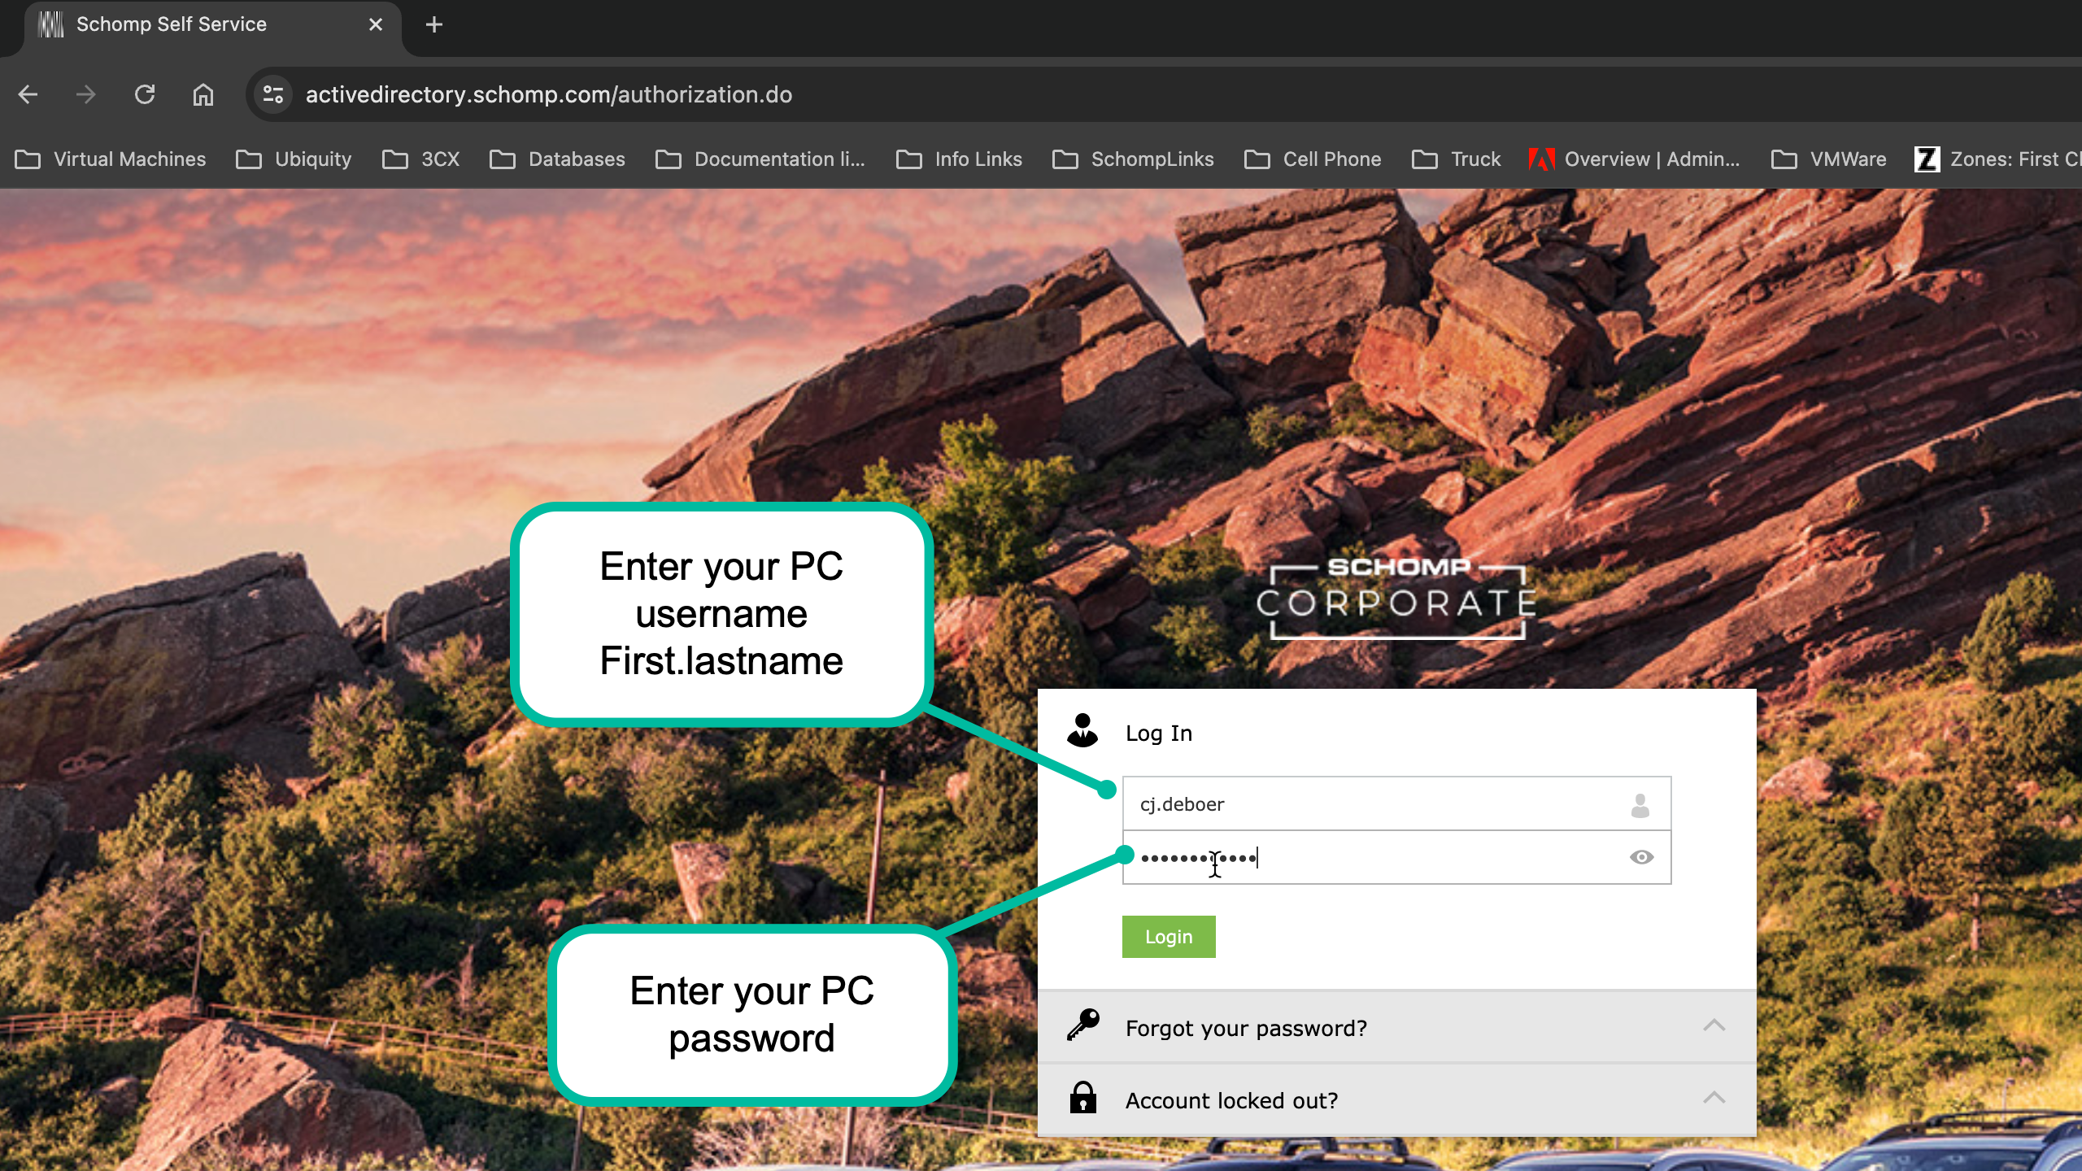Select the Schomp Self Service tab
The image size is (2082, 1171).
point(171,24)
